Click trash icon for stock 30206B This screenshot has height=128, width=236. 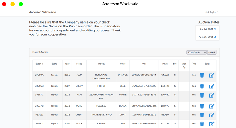pos(202,86)
